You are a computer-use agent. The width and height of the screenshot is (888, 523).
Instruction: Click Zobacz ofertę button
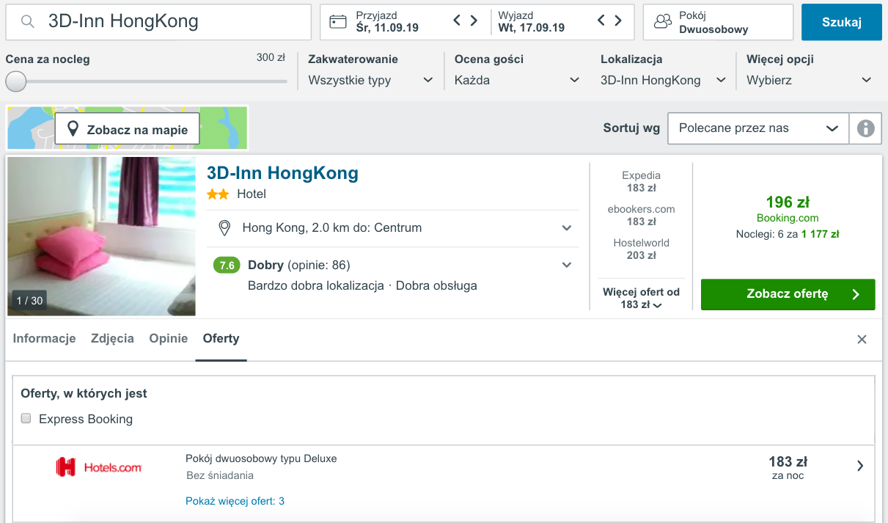(x=788, y=294)
